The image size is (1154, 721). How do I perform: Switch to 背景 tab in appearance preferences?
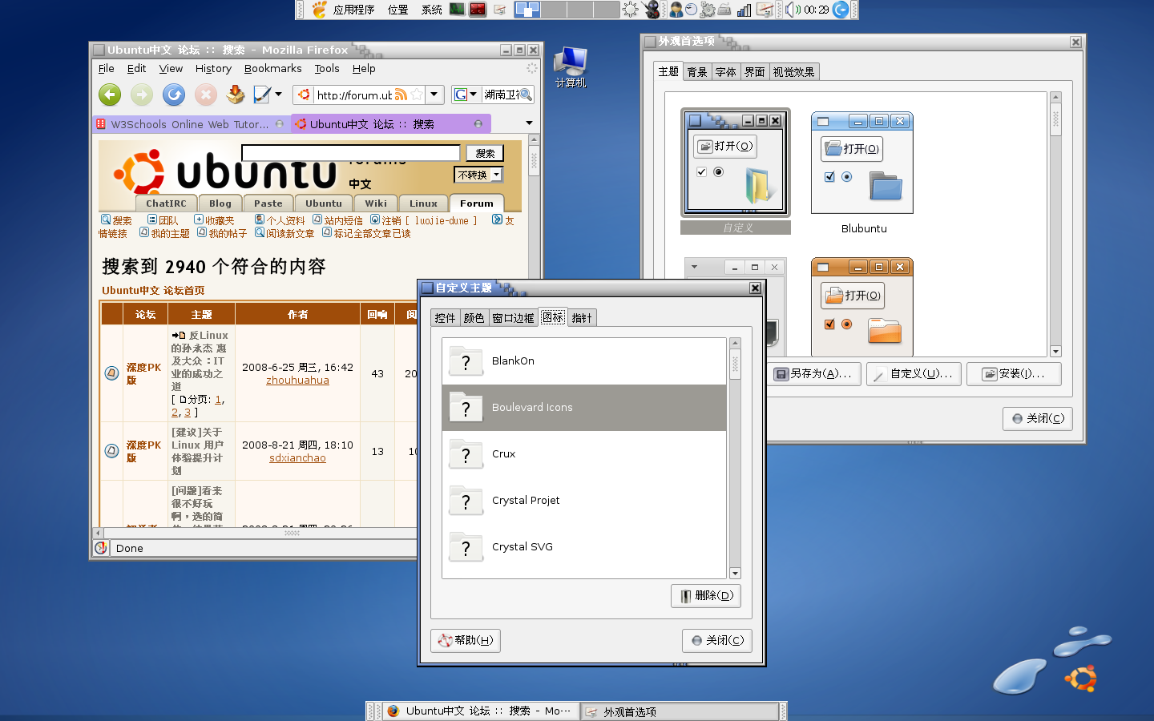pos(697,72)
